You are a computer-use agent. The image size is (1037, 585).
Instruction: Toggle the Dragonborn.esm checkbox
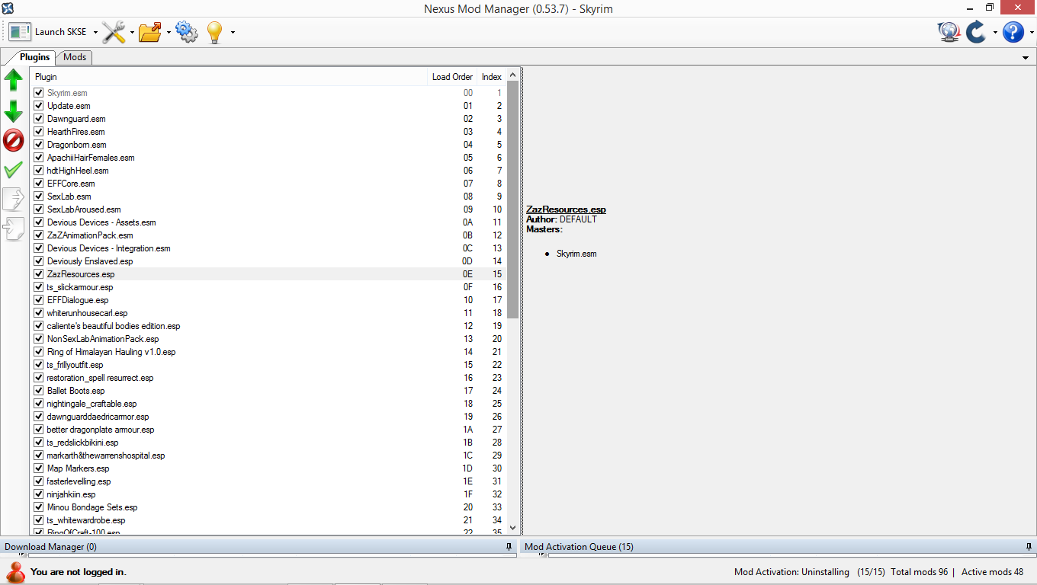pyautogui.click(x=38, y=145)
